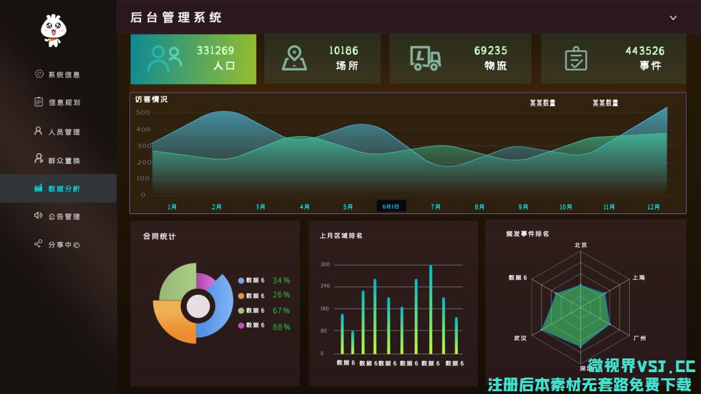Click the 人员管理 person icon
701x394 pixels.
[39, 131]
